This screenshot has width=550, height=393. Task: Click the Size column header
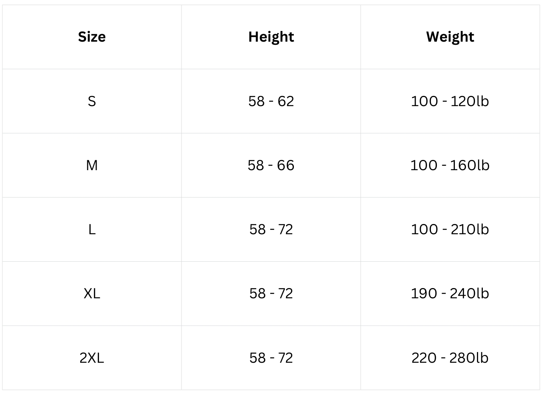pyautogui.click(x=92, y=37)
